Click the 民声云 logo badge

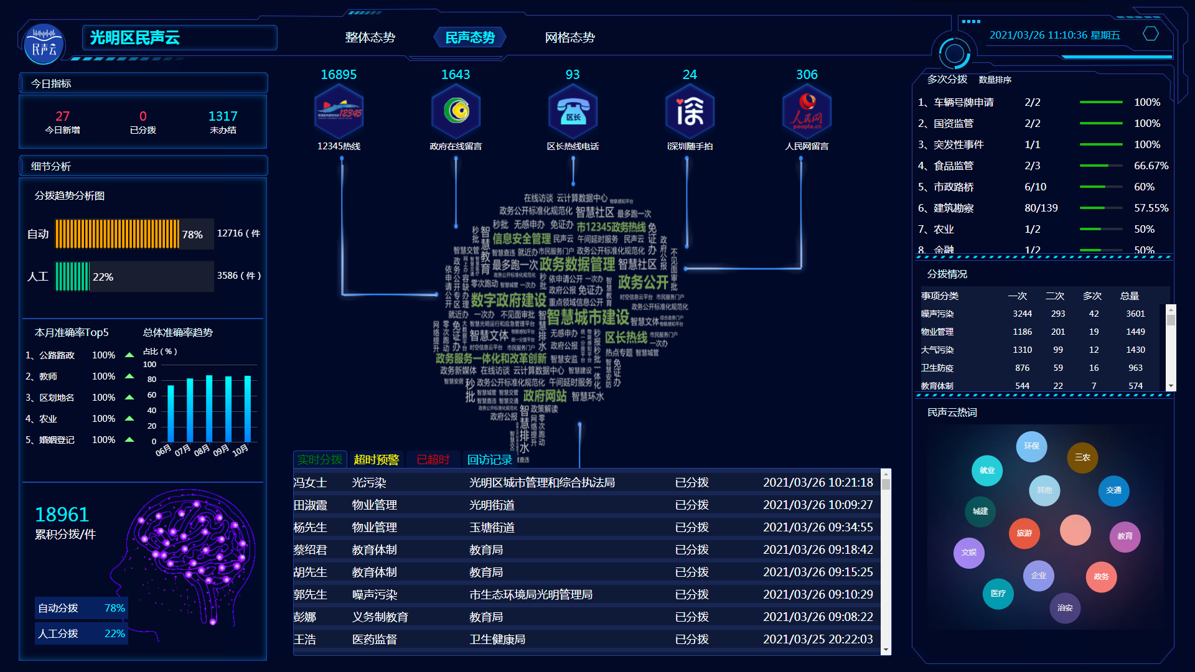44,44
